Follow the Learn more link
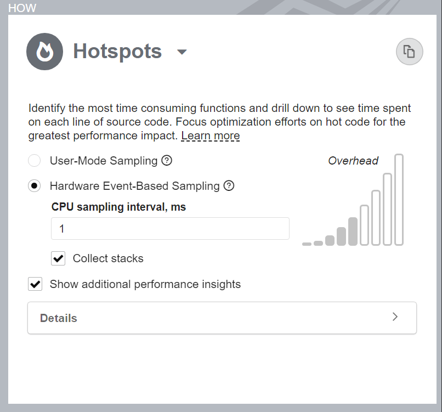 [x=210, y=136]
